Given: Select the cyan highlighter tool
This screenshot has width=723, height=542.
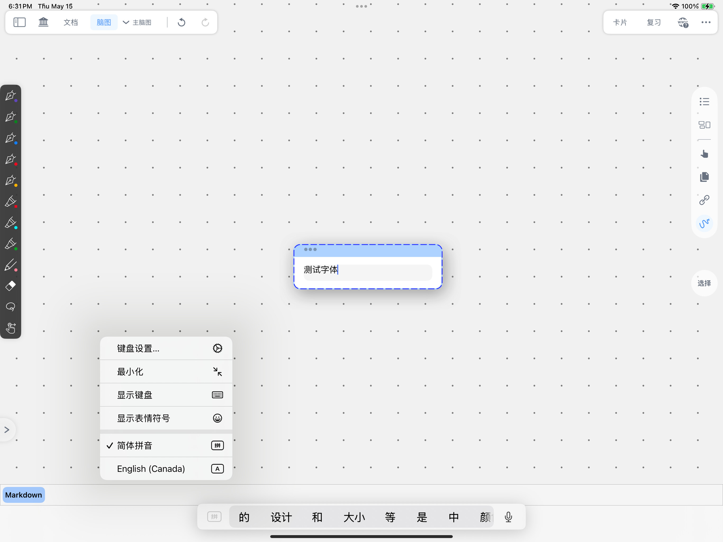Looking at the screenshot, I should coord(11,223).
